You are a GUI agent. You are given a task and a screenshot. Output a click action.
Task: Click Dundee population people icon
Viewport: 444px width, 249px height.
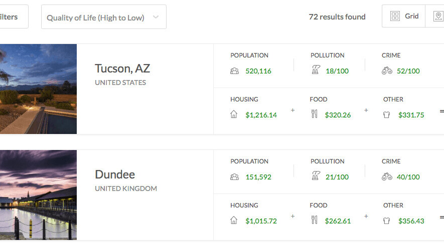point(234,177)
